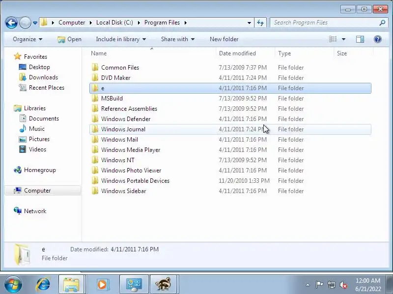Click Open in the toolbar
The image size is (393, 294).
point(69,39)
